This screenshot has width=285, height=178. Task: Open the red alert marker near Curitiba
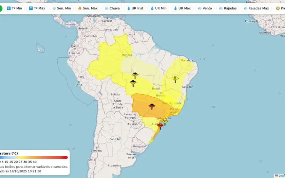160,126
